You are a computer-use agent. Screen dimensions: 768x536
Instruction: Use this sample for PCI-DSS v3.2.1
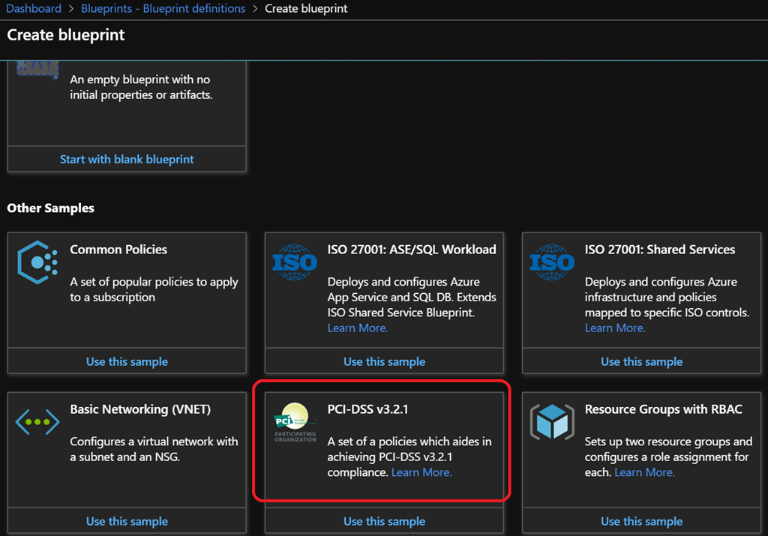pyautogui.click(x=384, y=521)
